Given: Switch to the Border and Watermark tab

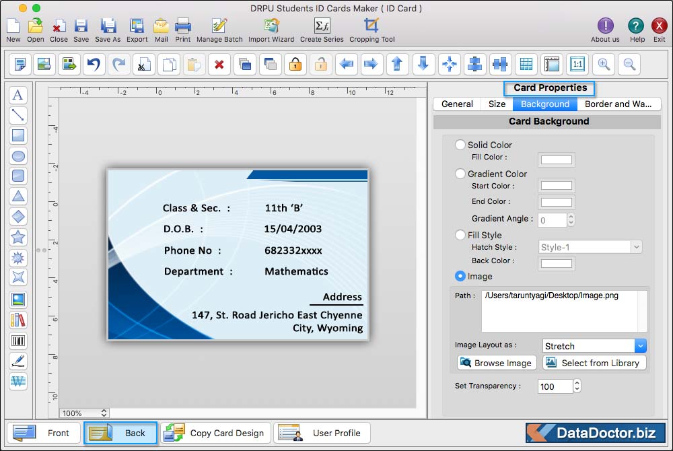Looking at the screenshot, I should tap(618, 104).
